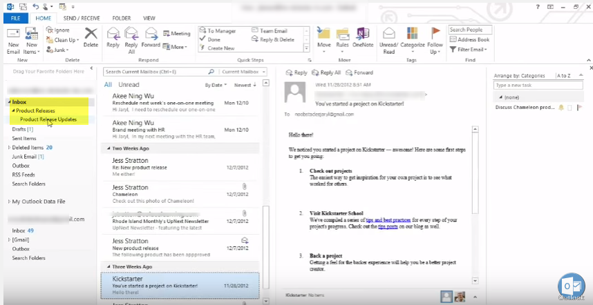The height and width of the screenshot is (305, 593).
Task: Toggle Newest sort order
Action: click(245, 86)
